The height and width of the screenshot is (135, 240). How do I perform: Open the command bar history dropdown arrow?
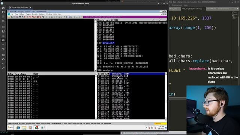click(166, 121)
